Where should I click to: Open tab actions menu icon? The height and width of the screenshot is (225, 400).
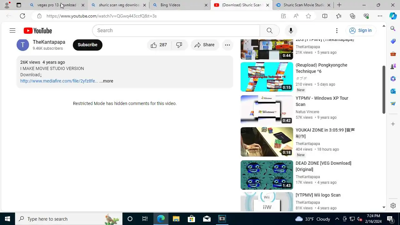(x=19, y=5)
